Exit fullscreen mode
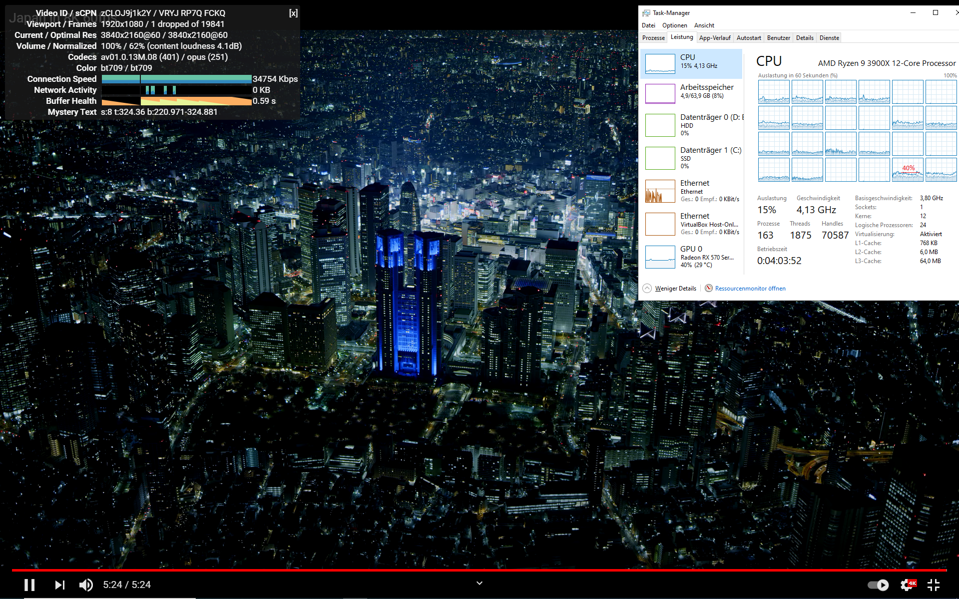Screen dimensions: 959x599 coord(933,585)
